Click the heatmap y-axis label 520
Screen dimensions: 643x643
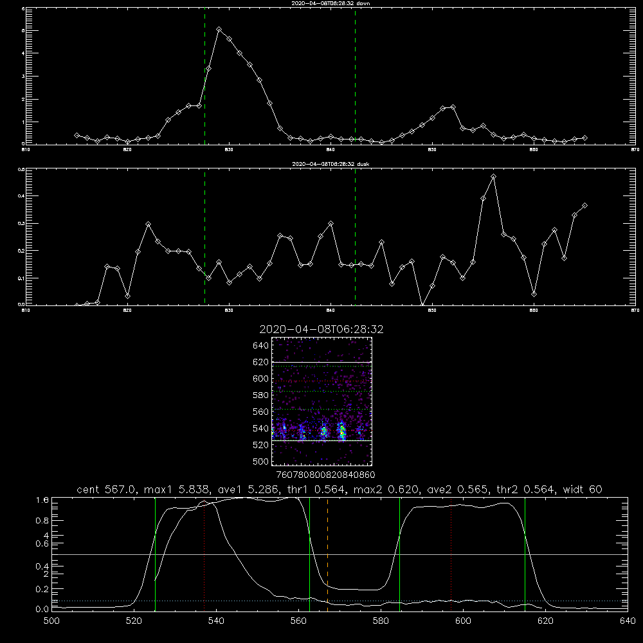[x=261, y=445]
